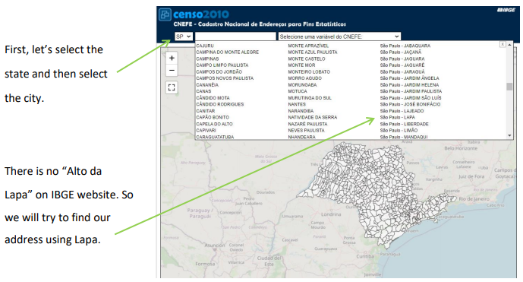The height and width of the screenshot is (282, 523).
Task: Zoom in on the map
Action: coord(172,58)
